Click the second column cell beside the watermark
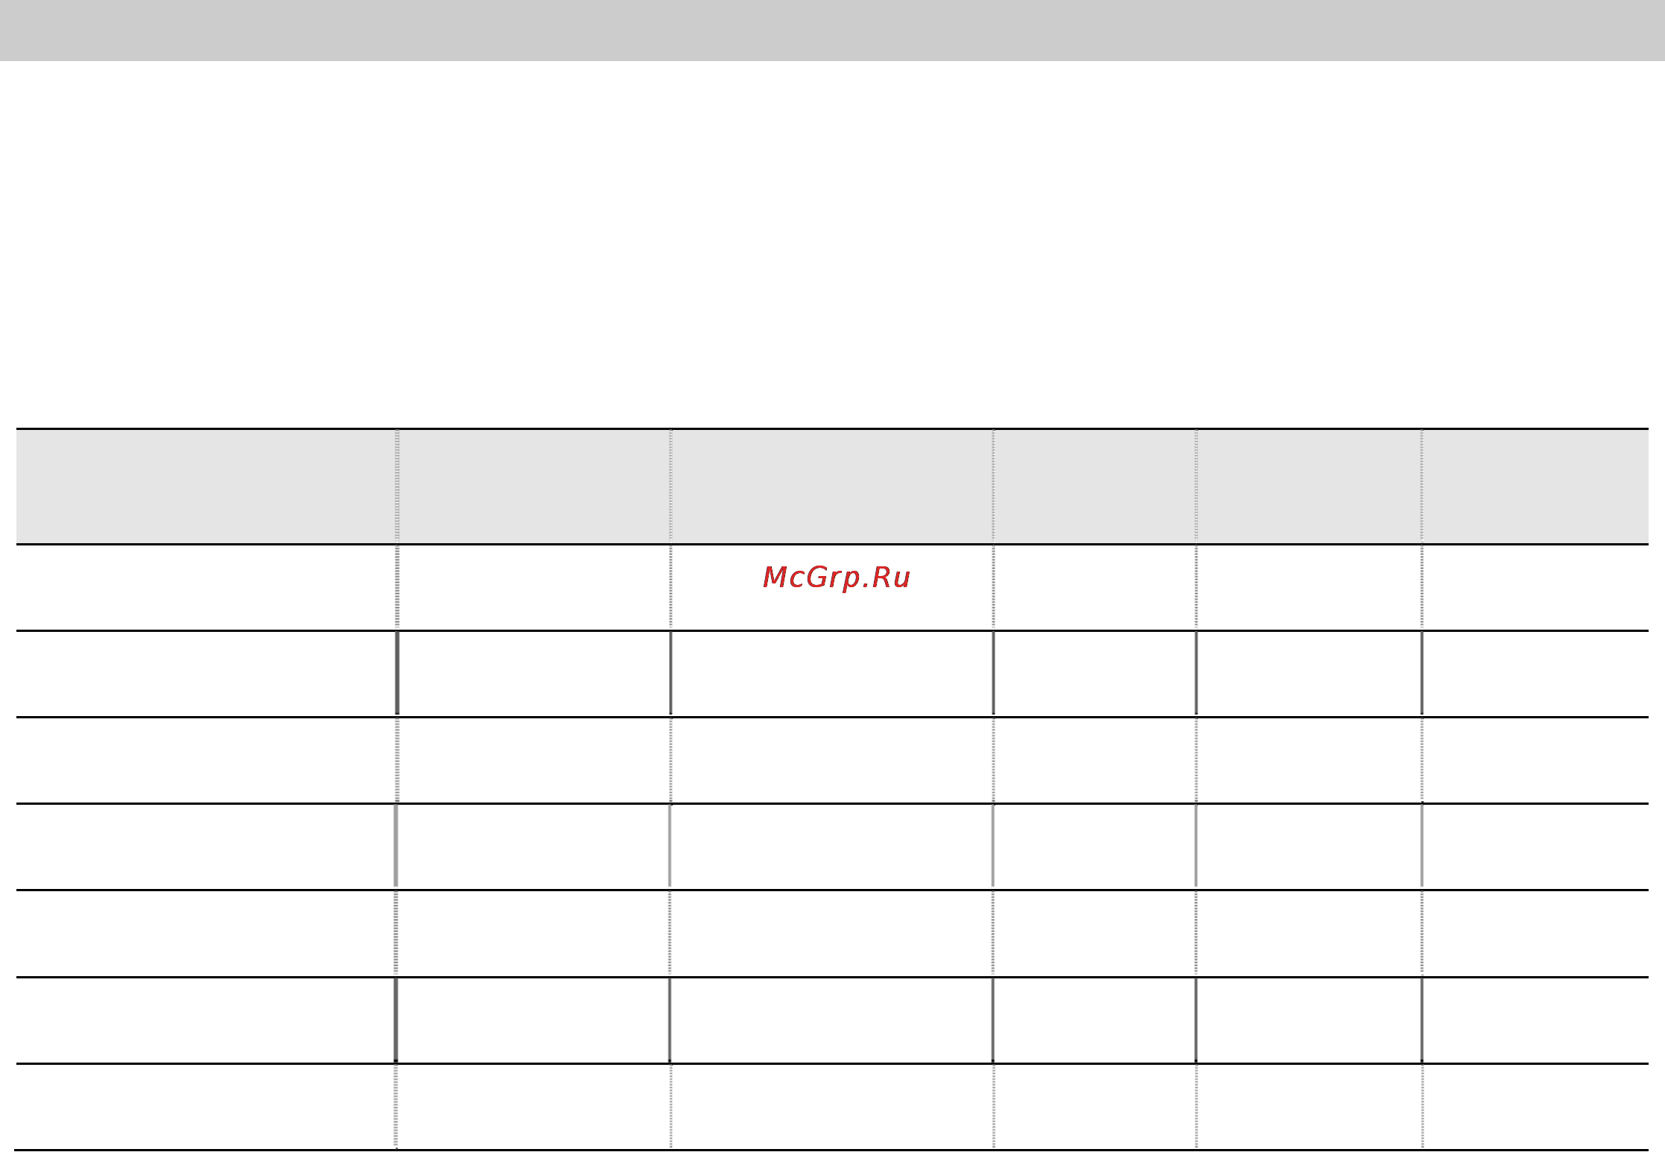The width and height of the screenshot is (1665, 1152). tap(533, 587)
